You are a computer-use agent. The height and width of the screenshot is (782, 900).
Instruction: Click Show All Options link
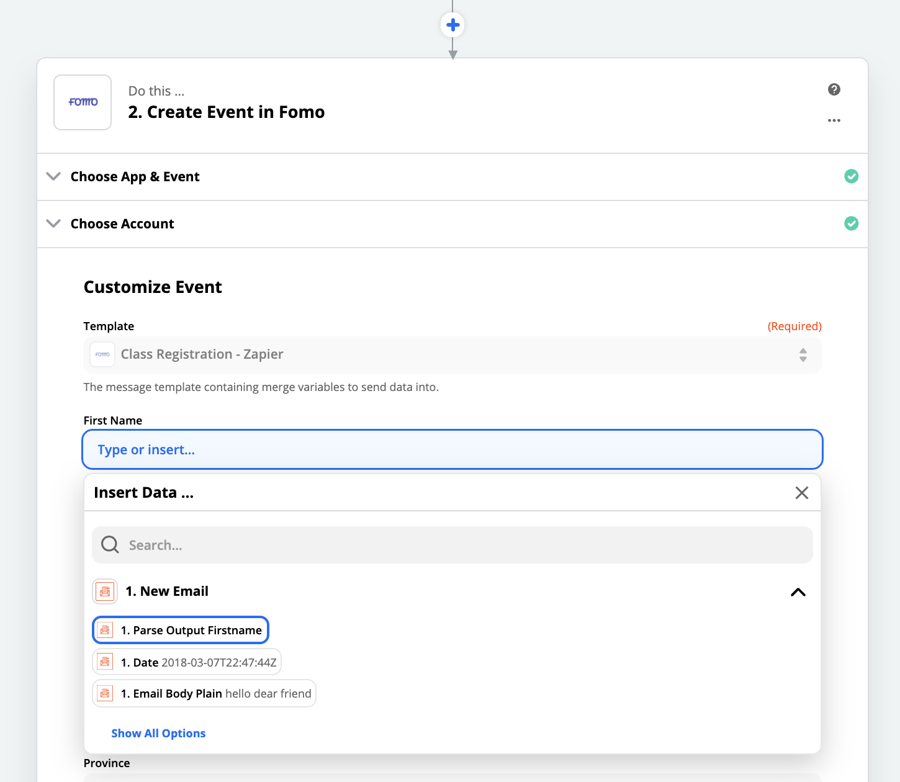pos(158,733)
